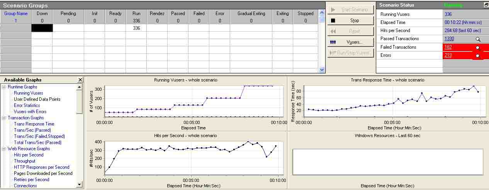
Task: Select Retries per Second graph item
Action: (32, 180)
